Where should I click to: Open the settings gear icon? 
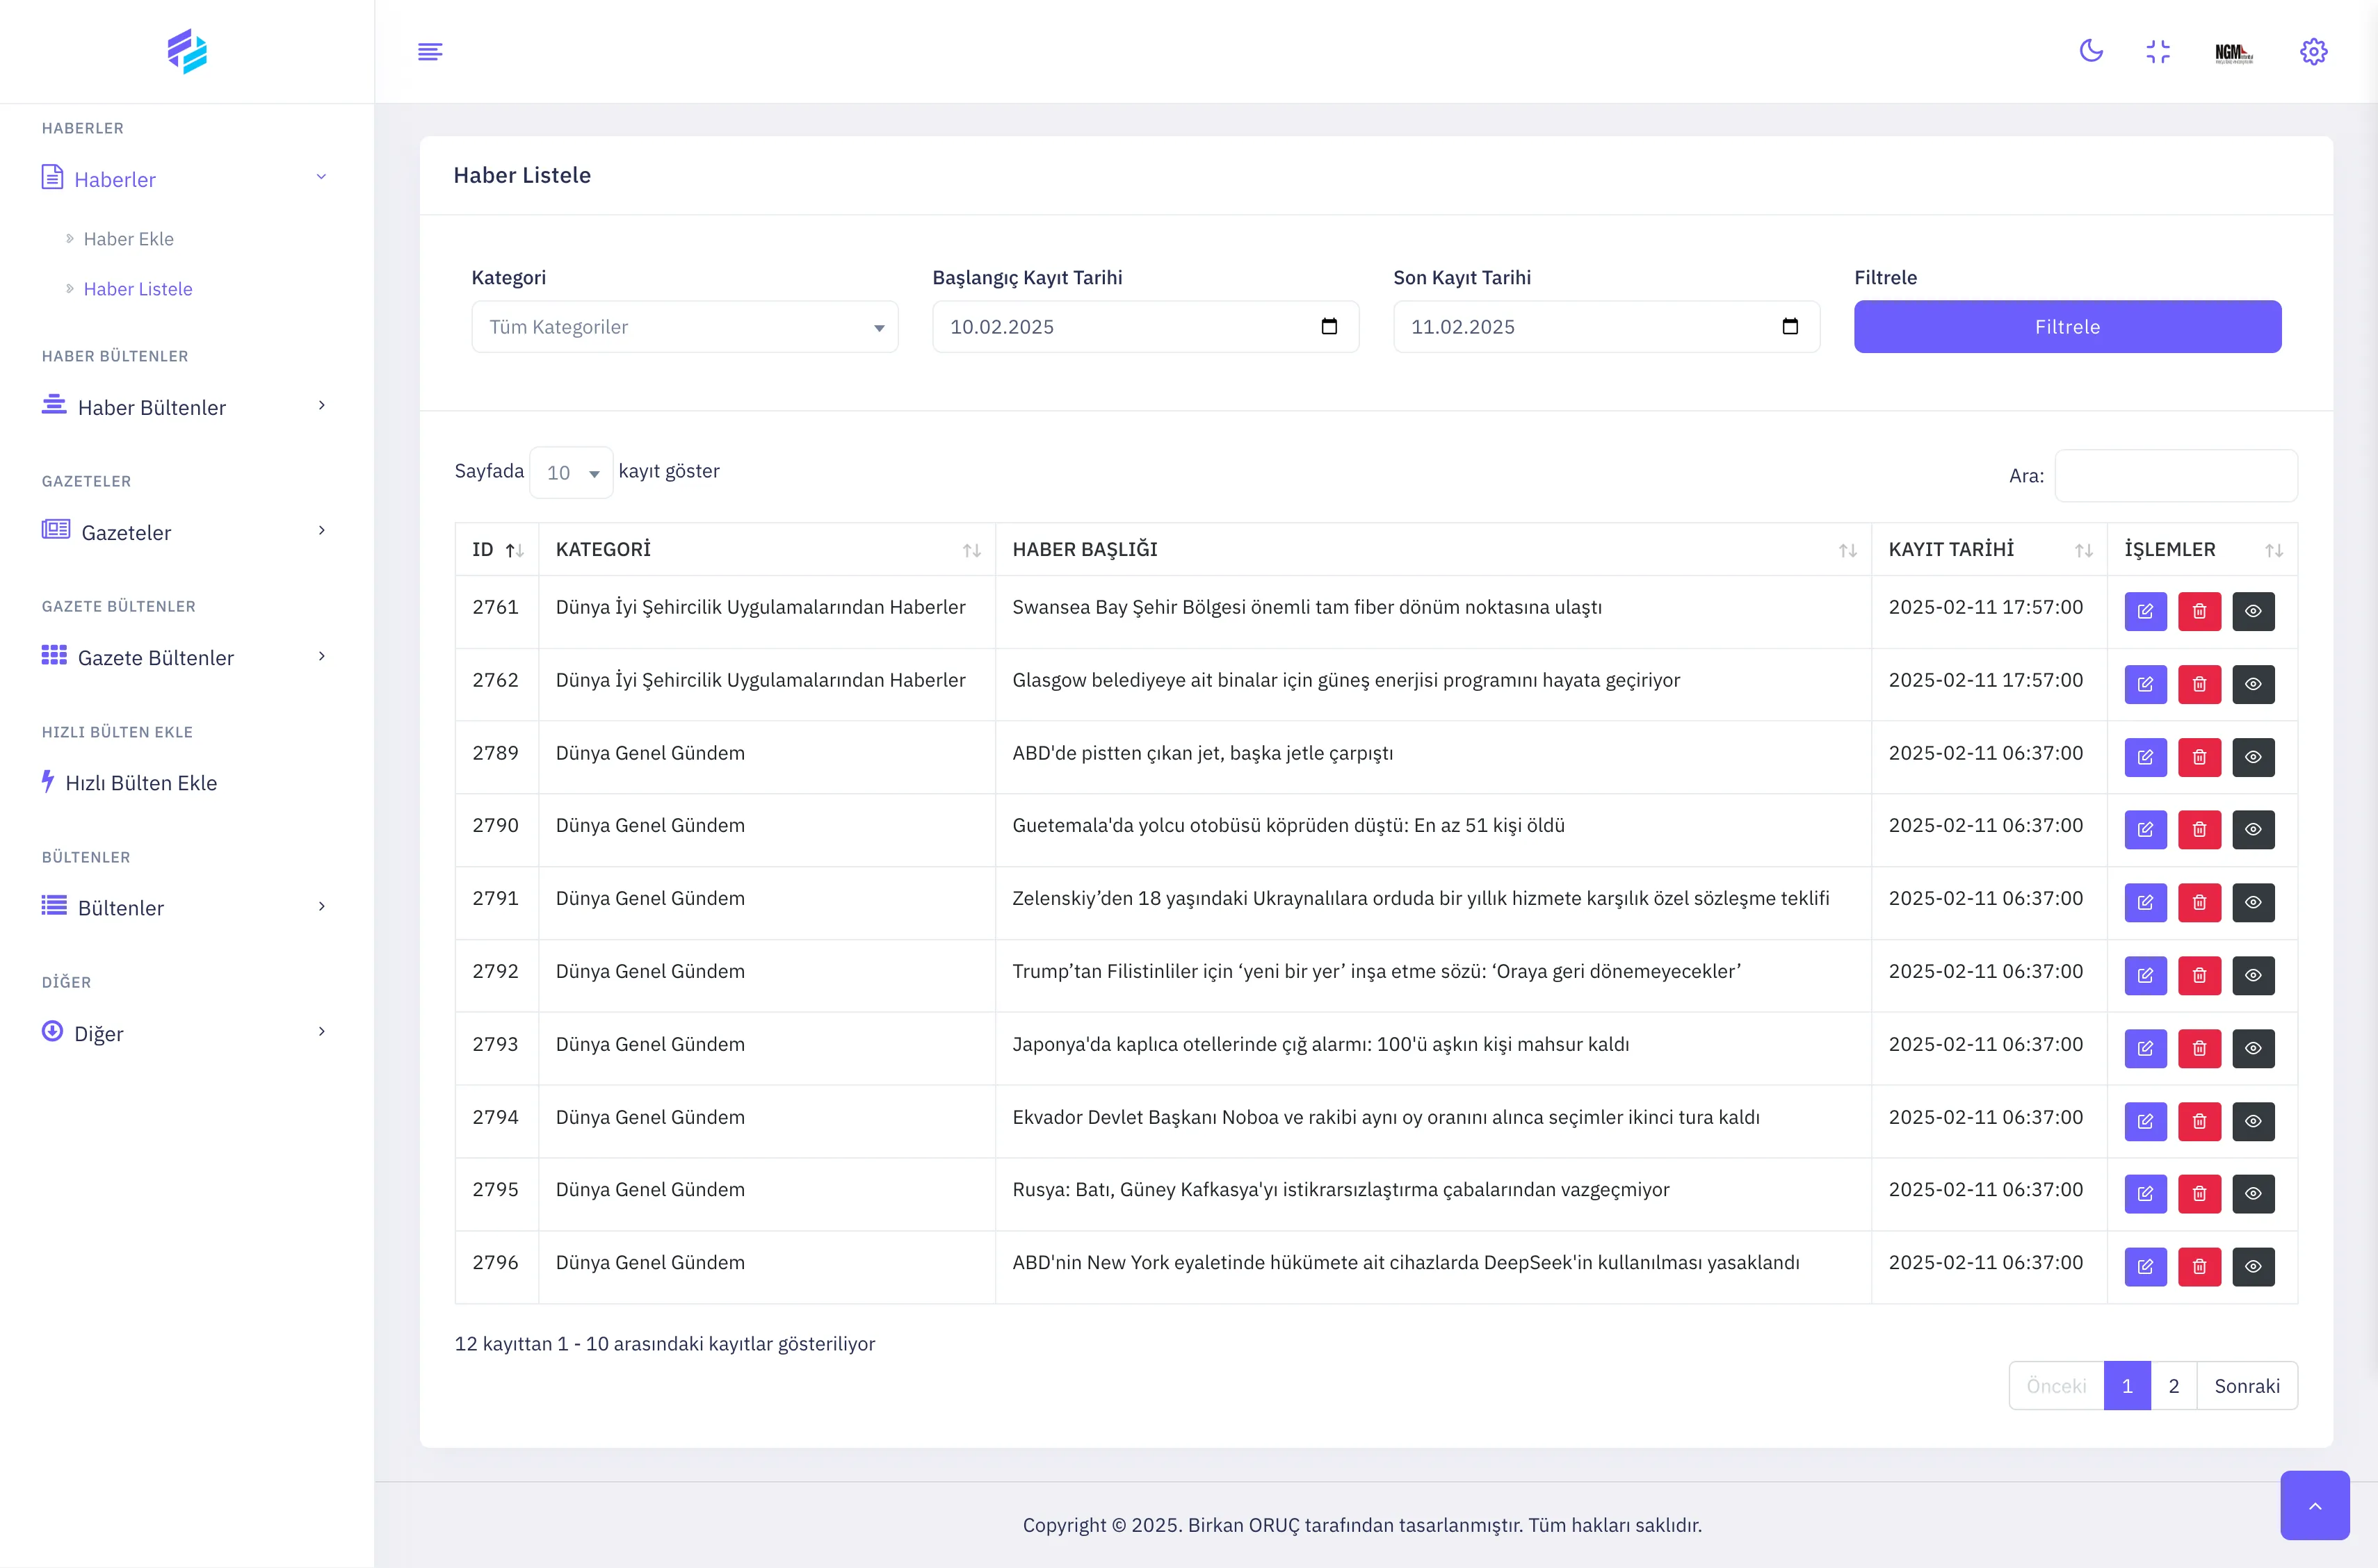click(2313, 51)
